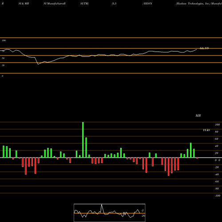Open the mini overview chart thumbnail
The image size is (222, 222).
click(x=110, y=213)
